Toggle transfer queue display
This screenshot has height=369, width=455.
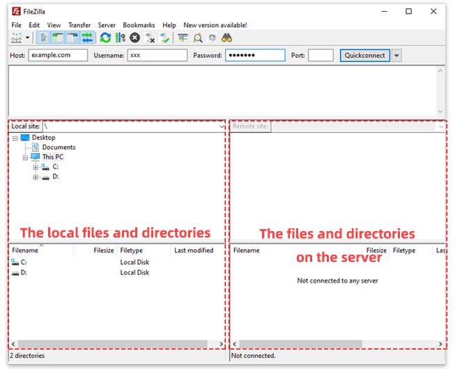(x=87, y=38)
